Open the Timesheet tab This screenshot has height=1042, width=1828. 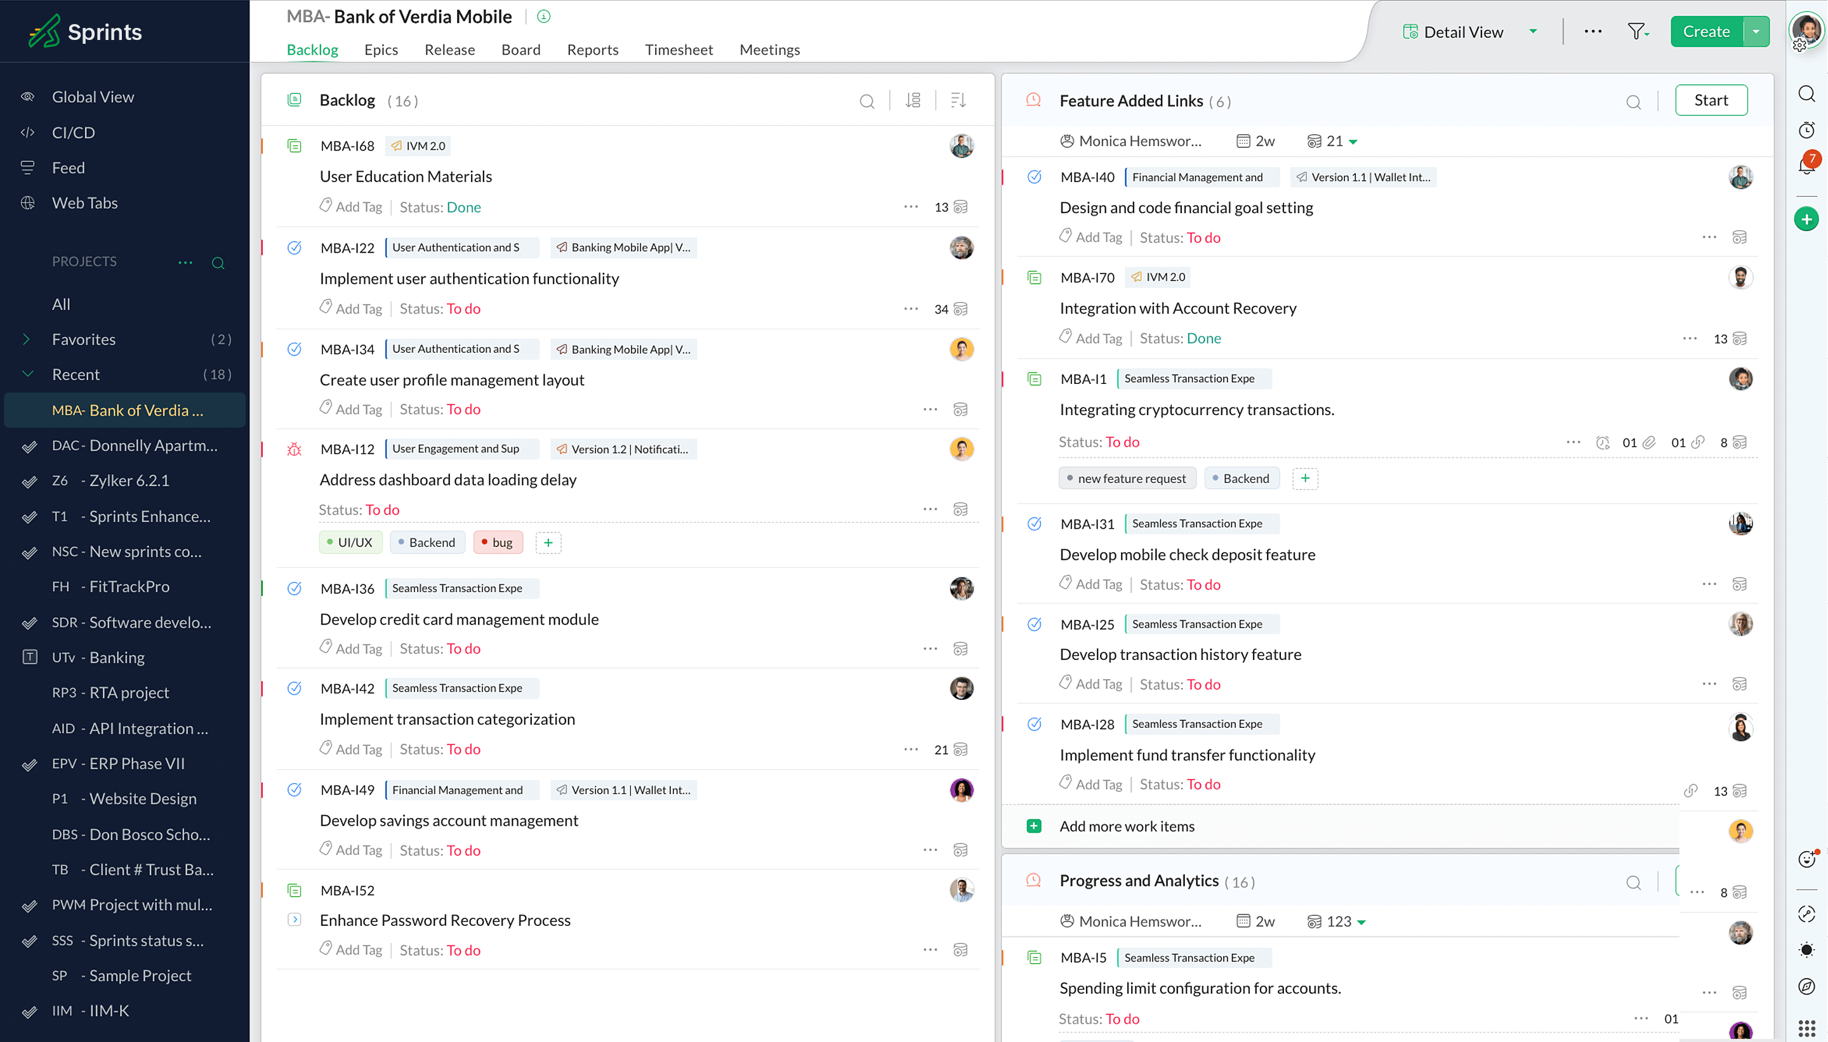click(x=679, y=49)
